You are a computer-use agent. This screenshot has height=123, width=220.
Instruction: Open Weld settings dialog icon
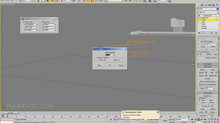(x=216, y=72)
